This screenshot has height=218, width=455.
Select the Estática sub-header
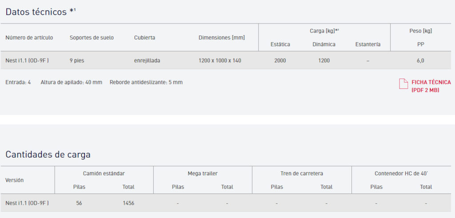(x=280, y=44)
